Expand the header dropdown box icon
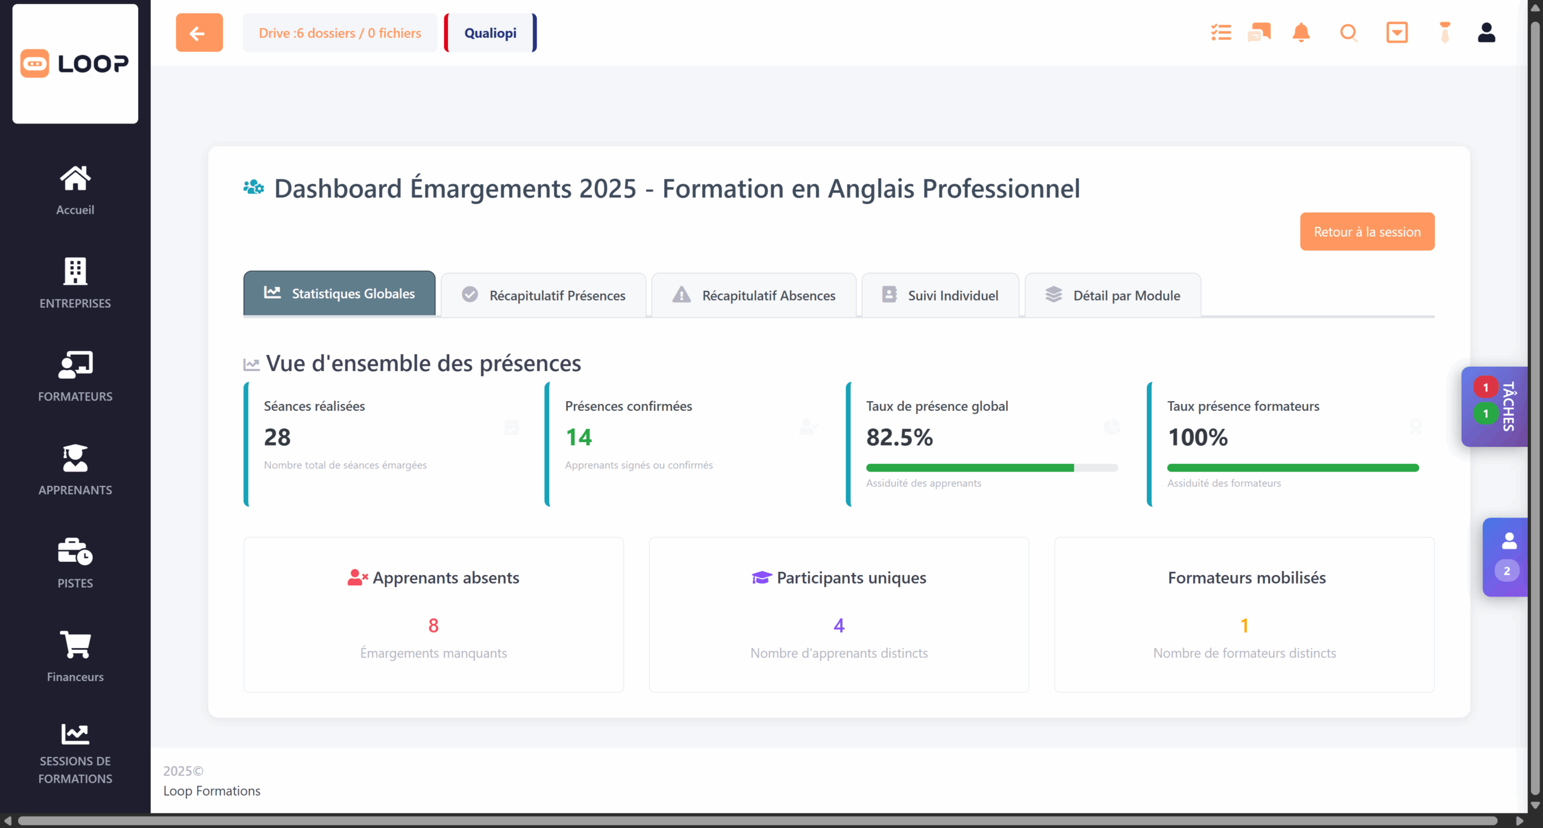The height and width of the screenshot is (828, 1543). click(1397, 33)
